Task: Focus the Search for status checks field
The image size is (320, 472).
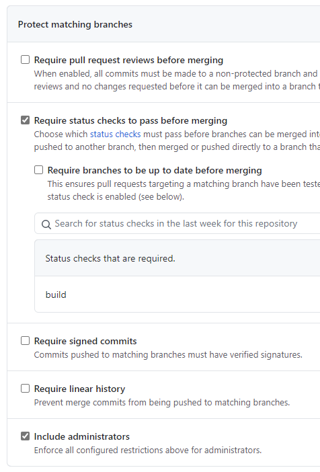Action: 177,223
